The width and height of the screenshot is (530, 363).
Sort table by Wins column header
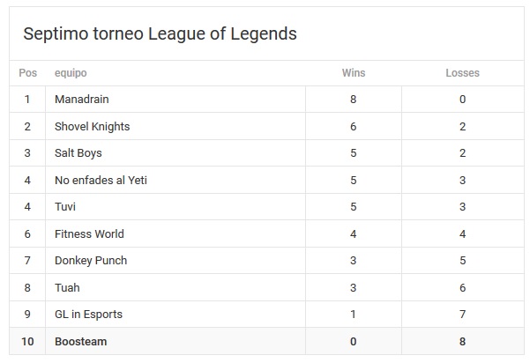(354, 73)
